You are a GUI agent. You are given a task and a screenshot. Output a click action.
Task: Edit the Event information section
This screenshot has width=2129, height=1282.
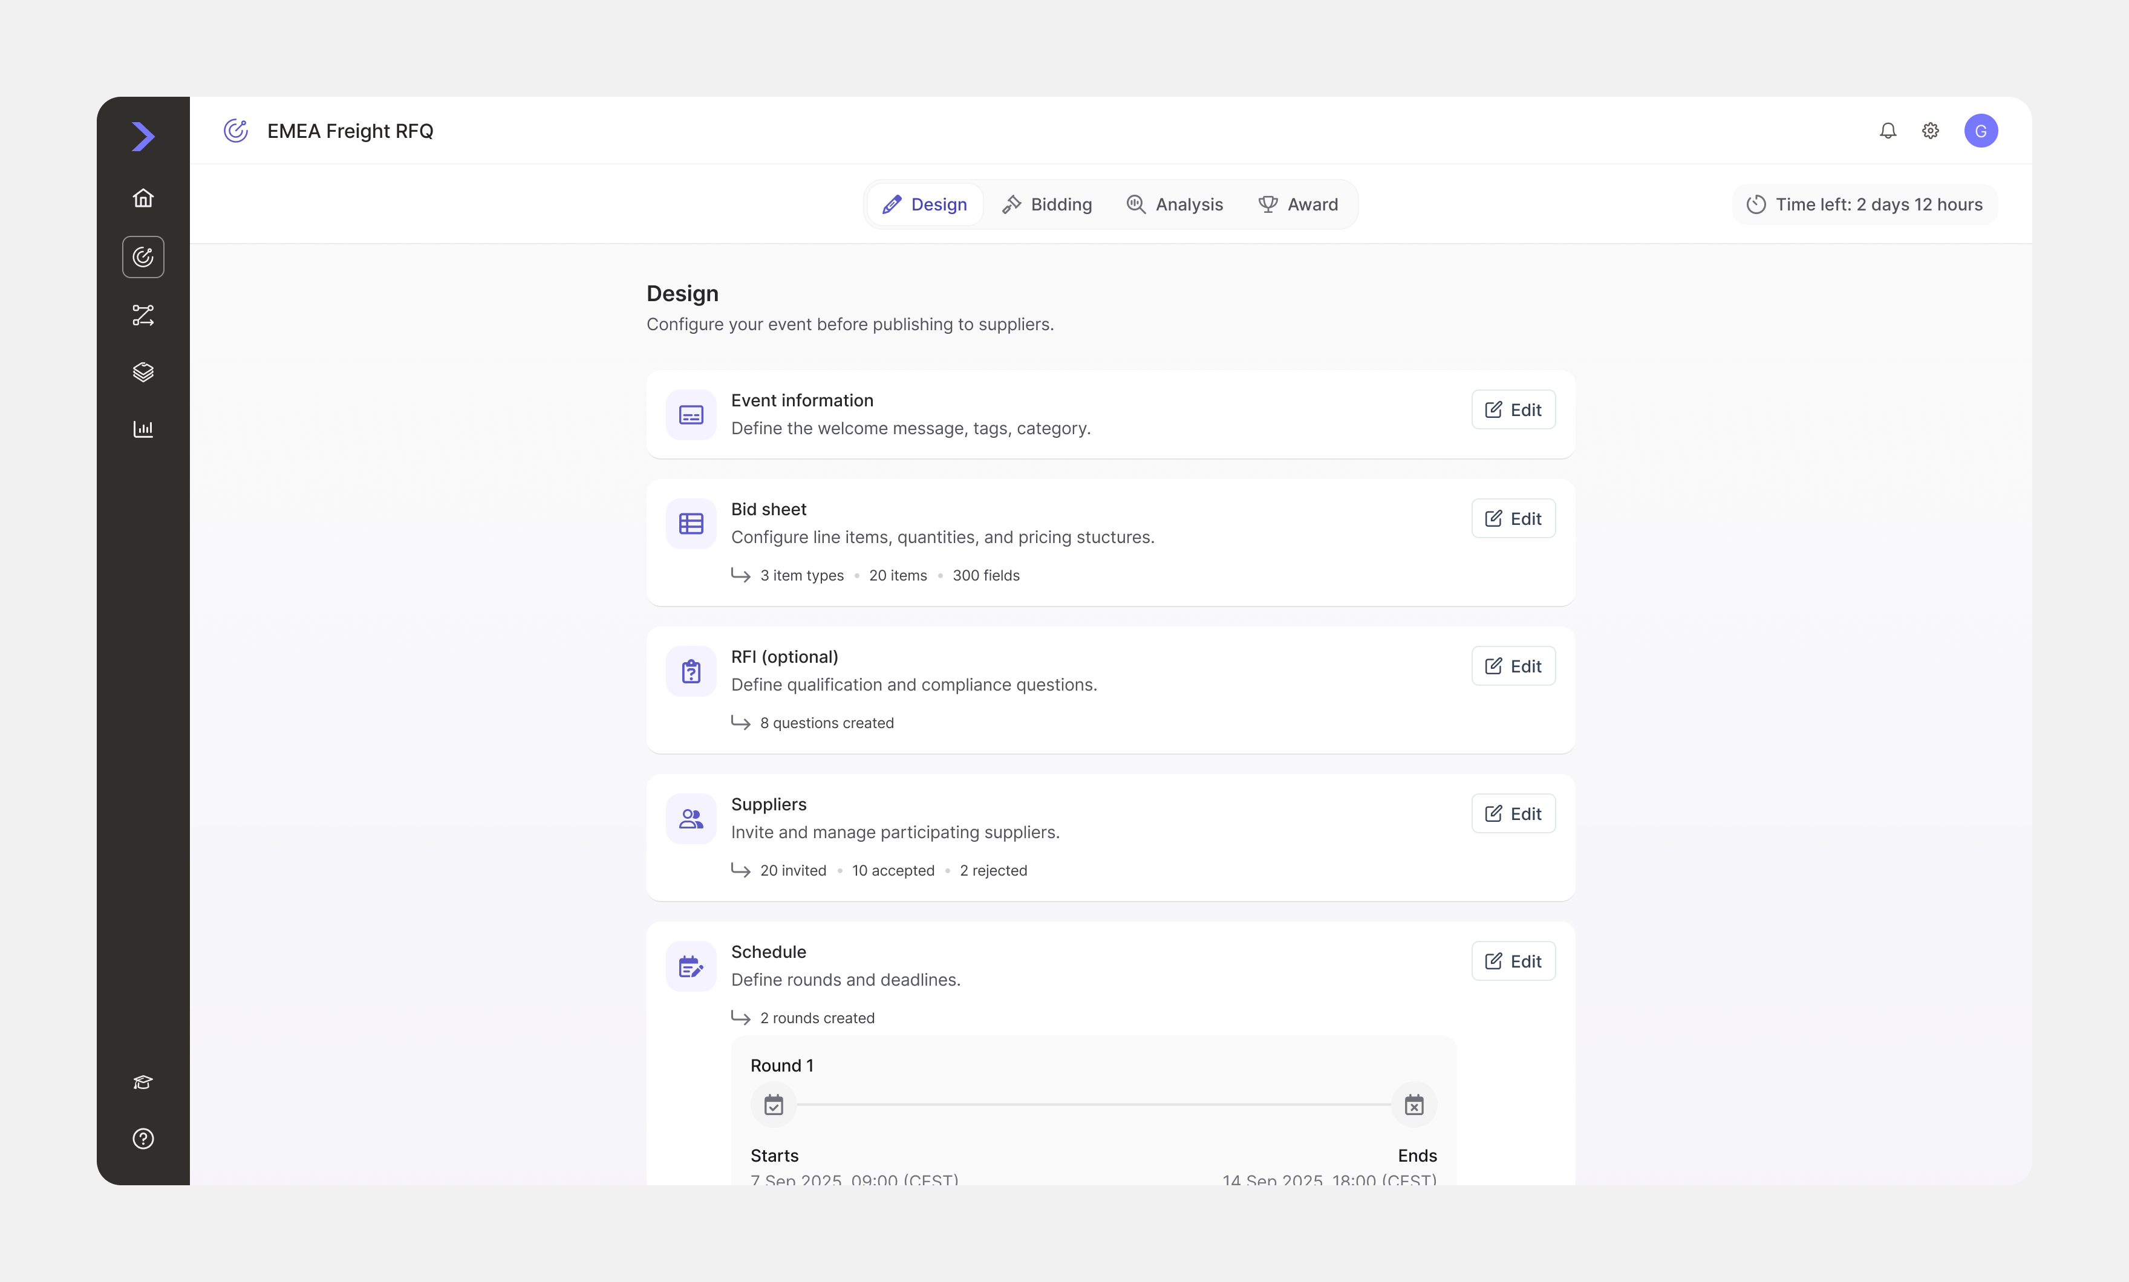point(1513,409)
